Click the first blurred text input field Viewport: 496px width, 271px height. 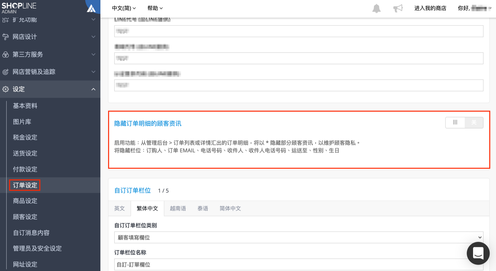pyautogui.click(x=299, y=31)
